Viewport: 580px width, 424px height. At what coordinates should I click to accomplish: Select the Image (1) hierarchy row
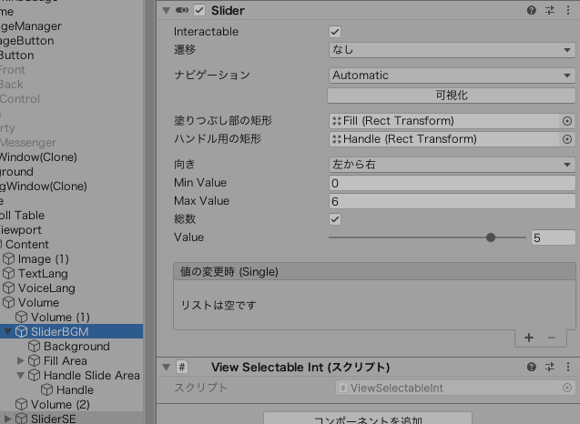click(71, 258)
